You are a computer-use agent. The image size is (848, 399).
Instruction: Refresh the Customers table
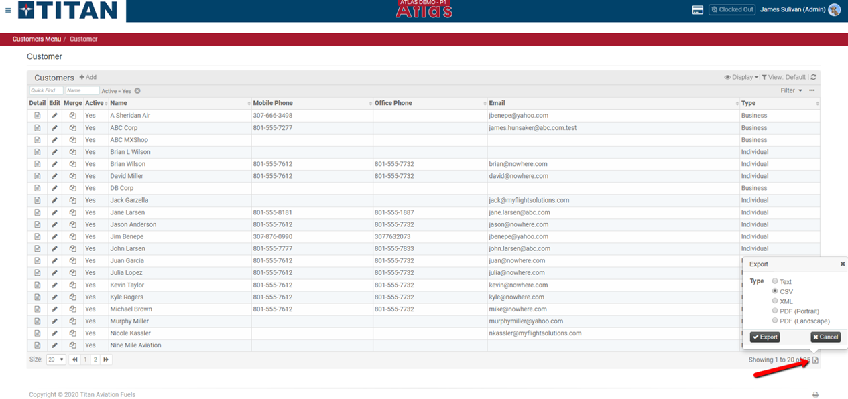pos(813,77)
